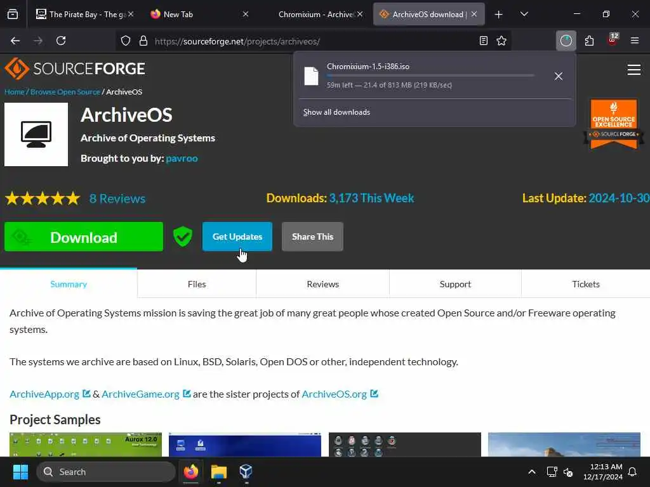
Task: Show hidden system tray icons
Action: point(532,472)
